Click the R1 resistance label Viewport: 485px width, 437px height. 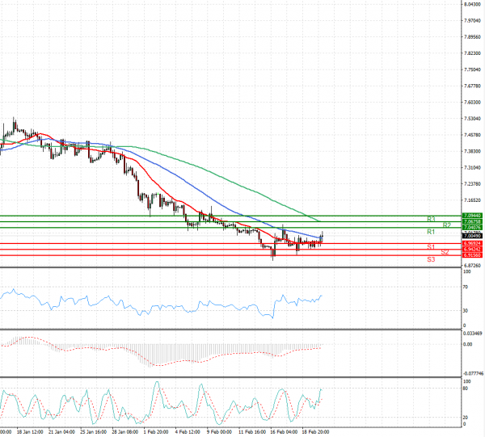[432, 232]
